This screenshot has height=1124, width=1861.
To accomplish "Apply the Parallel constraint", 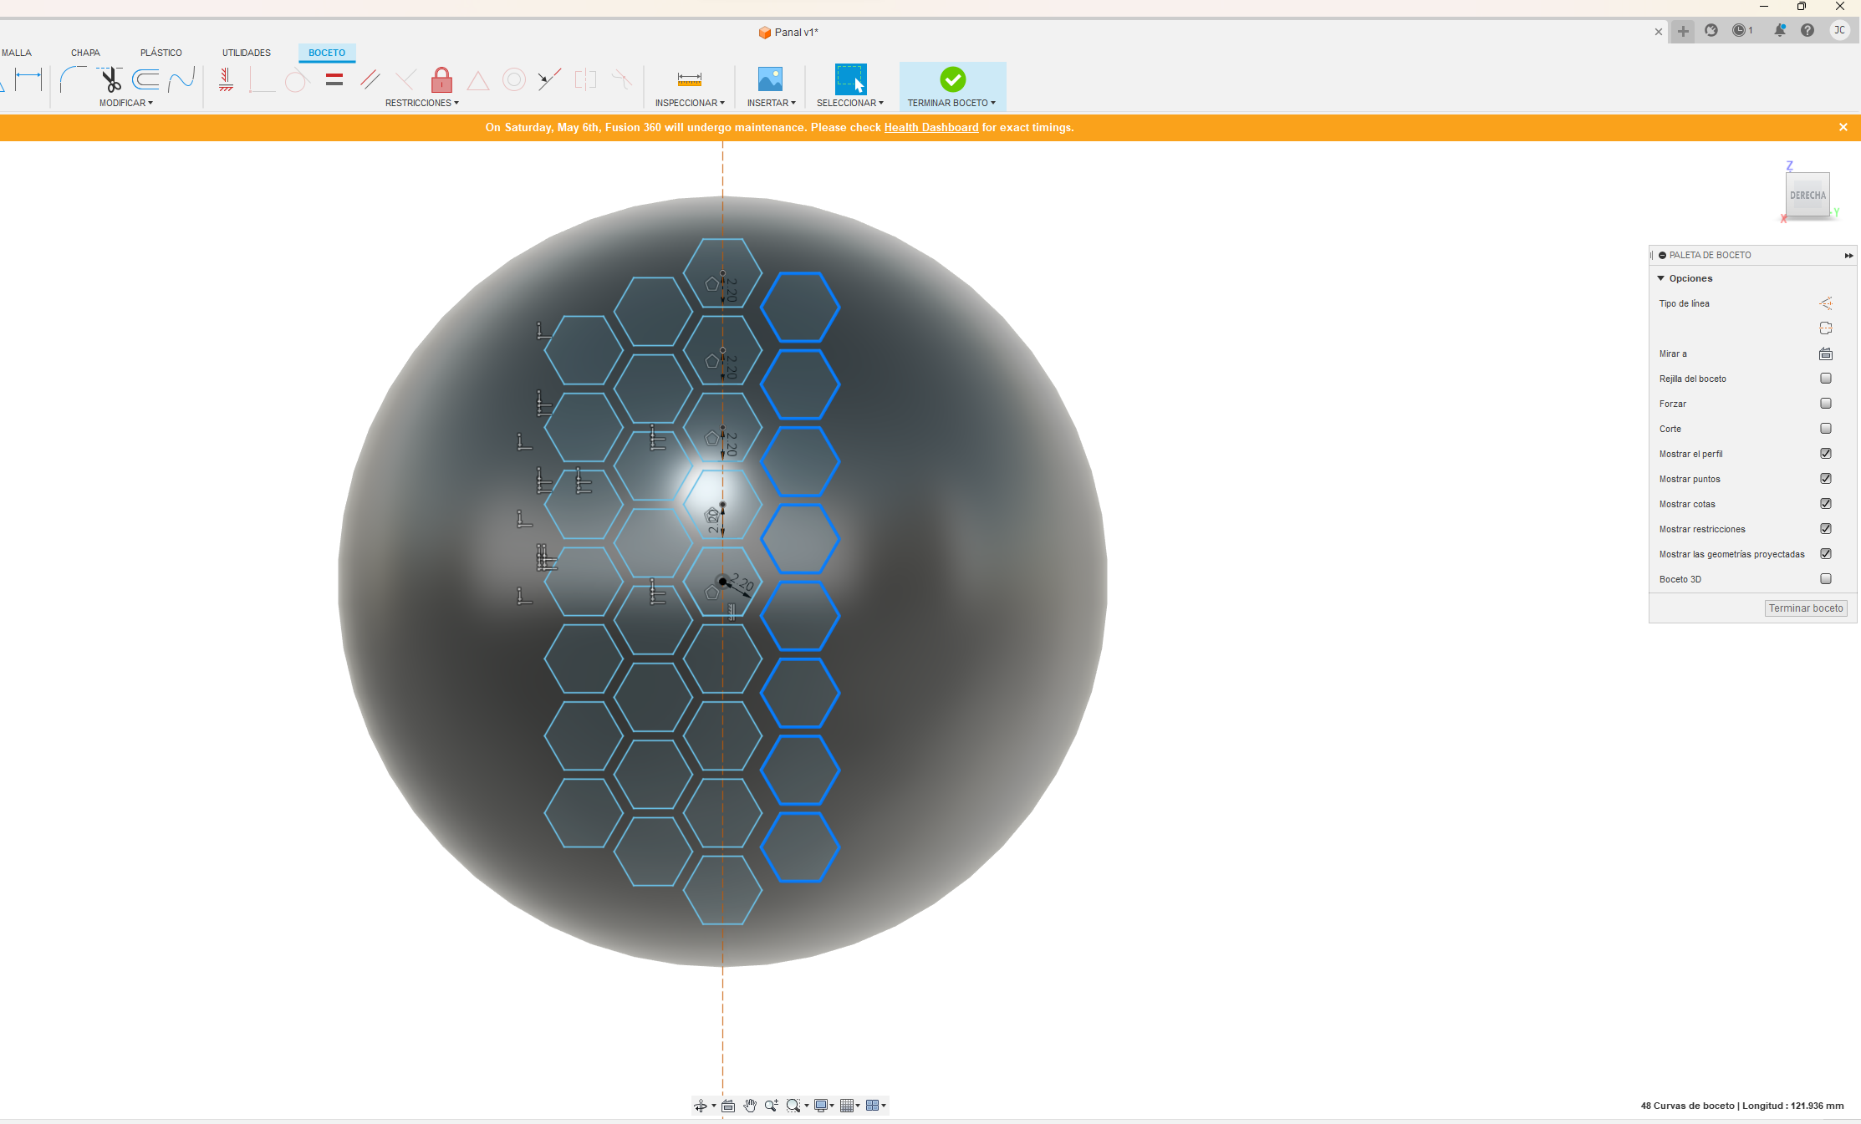I will [x=370, y=79].
